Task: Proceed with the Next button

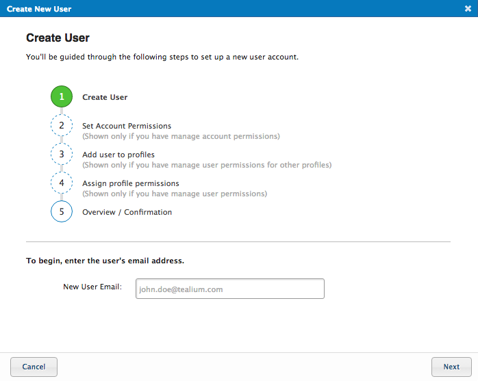Action: coord(451,367)
